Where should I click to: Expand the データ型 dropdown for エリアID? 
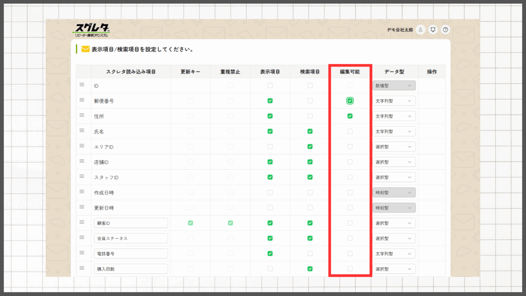point(394,147)
